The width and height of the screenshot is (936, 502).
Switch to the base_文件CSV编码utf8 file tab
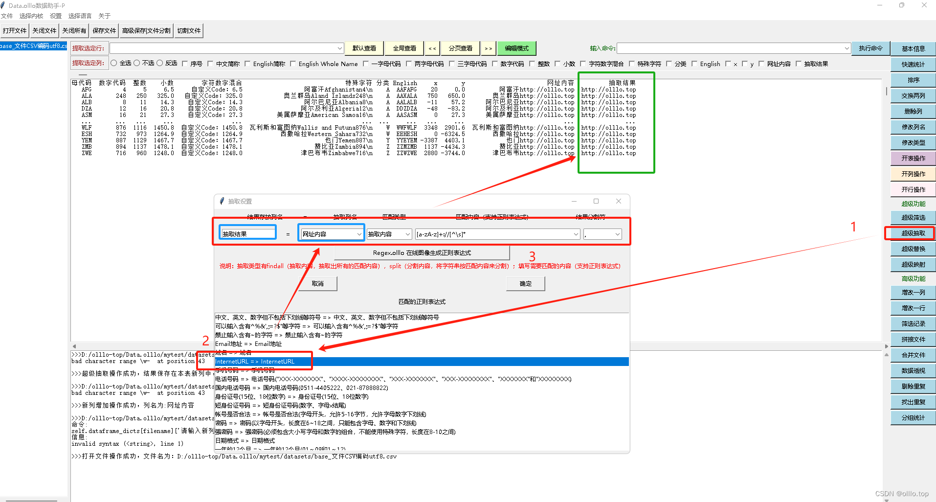point(33,46)
